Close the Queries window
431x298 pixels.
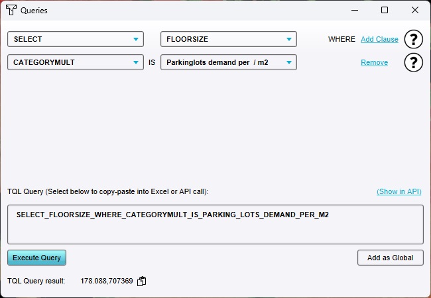tap(414, 11)
